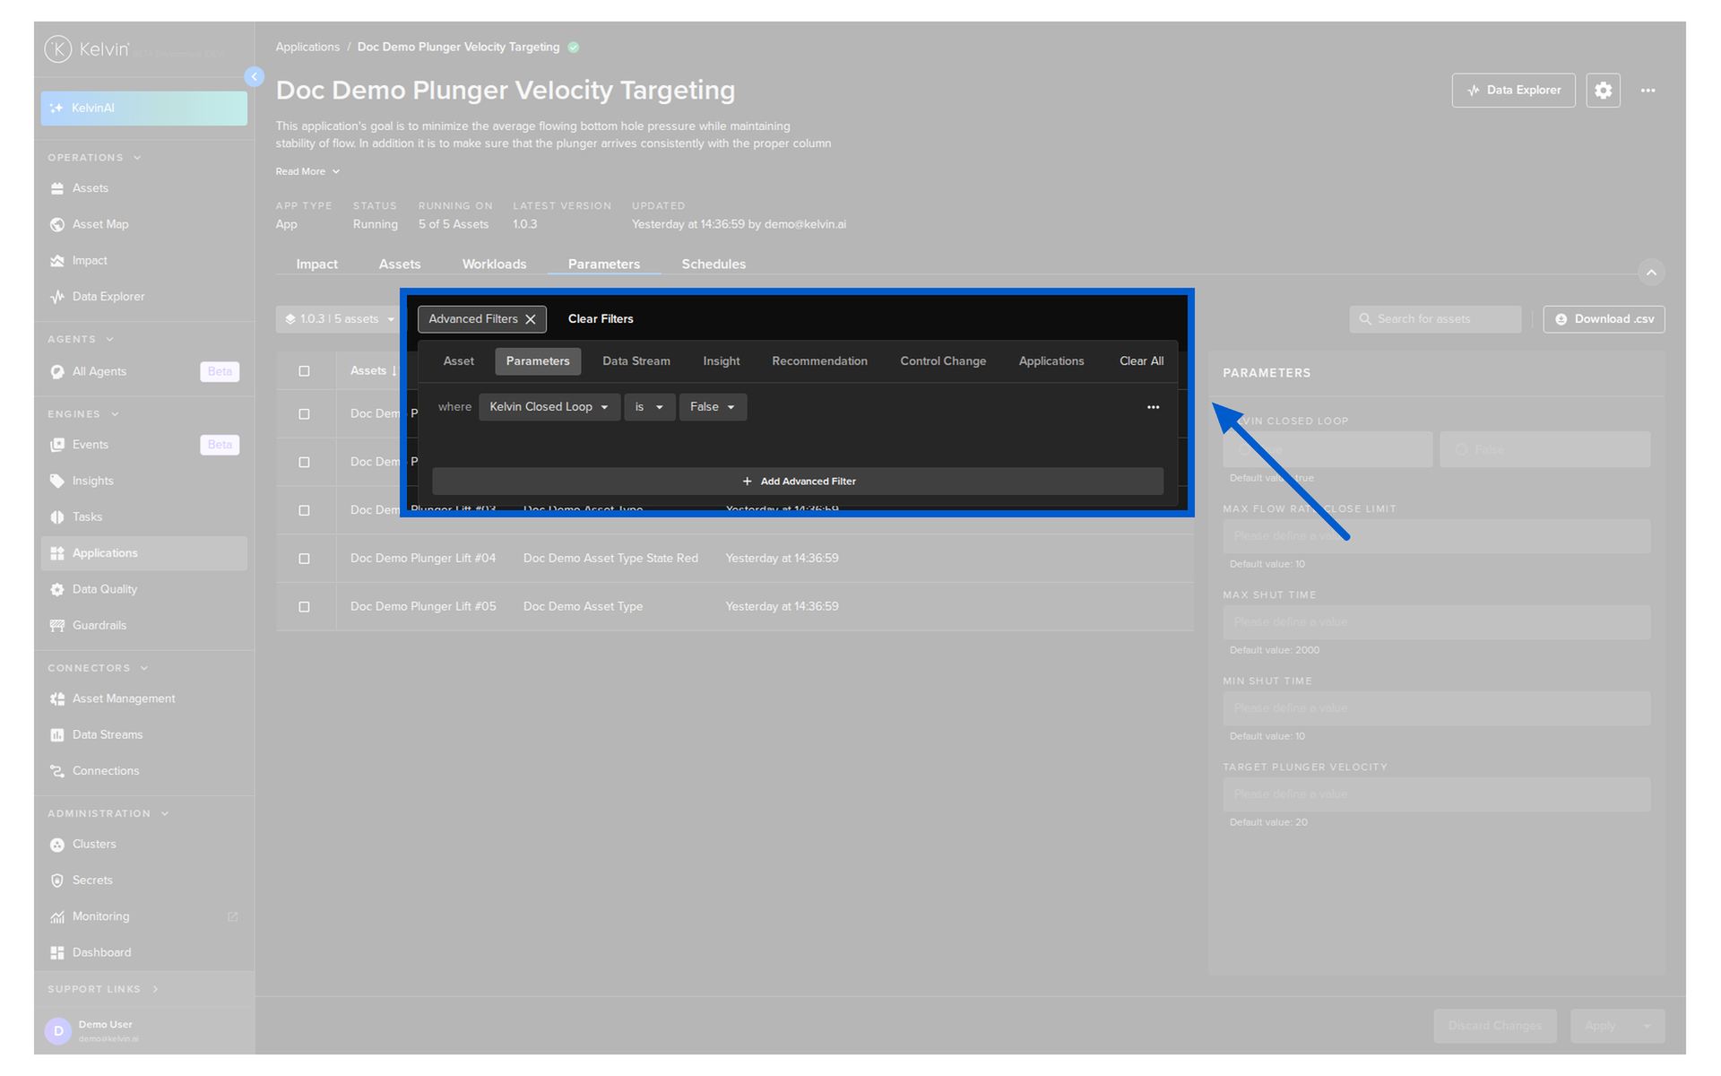Collapse the Engines sidebar section
Screen dimensions: 1721x1076
(83, 414)
